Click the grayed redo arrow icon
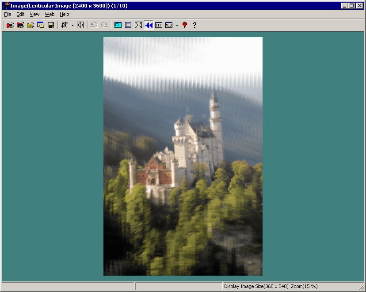The height and width of the screenshot is (292, 366). pyautogui.click(x=104, y=25)
